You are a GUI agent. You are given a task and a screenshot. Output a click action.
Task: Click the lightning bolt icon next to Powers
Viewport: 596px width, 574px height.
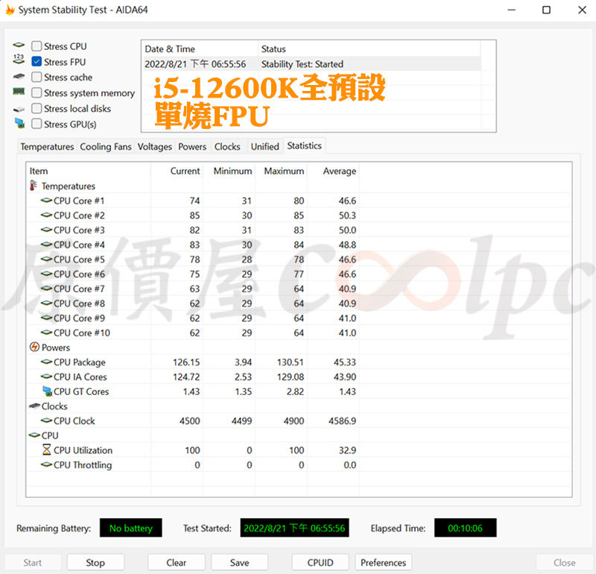click(34, 347)
